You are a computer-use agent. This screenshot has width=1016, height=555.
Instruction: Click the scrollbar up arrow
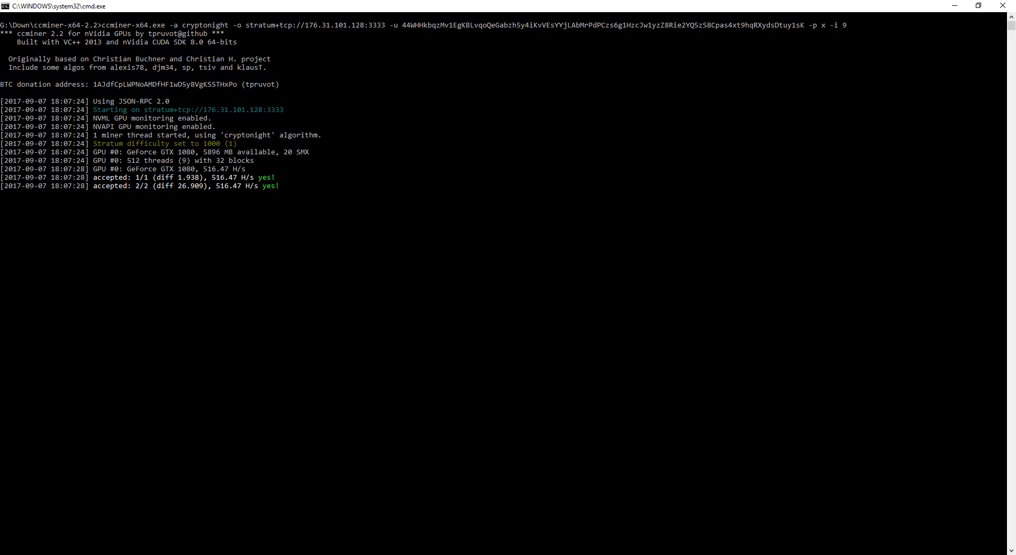pyautogui.click(x=1011, y=16)
